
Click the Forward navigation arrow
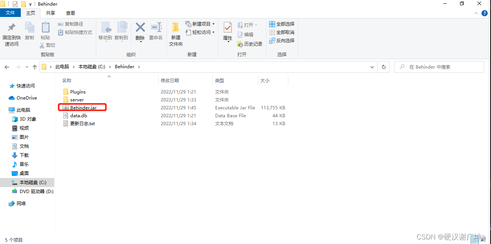click(18, 67)
